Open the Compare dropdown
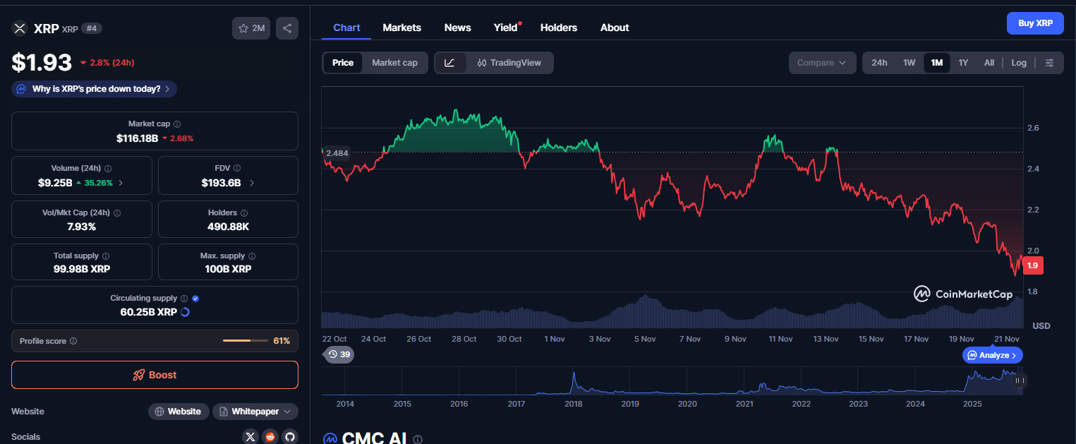The width and height of the screenshot is (1076, 444). tap(822, 62)
